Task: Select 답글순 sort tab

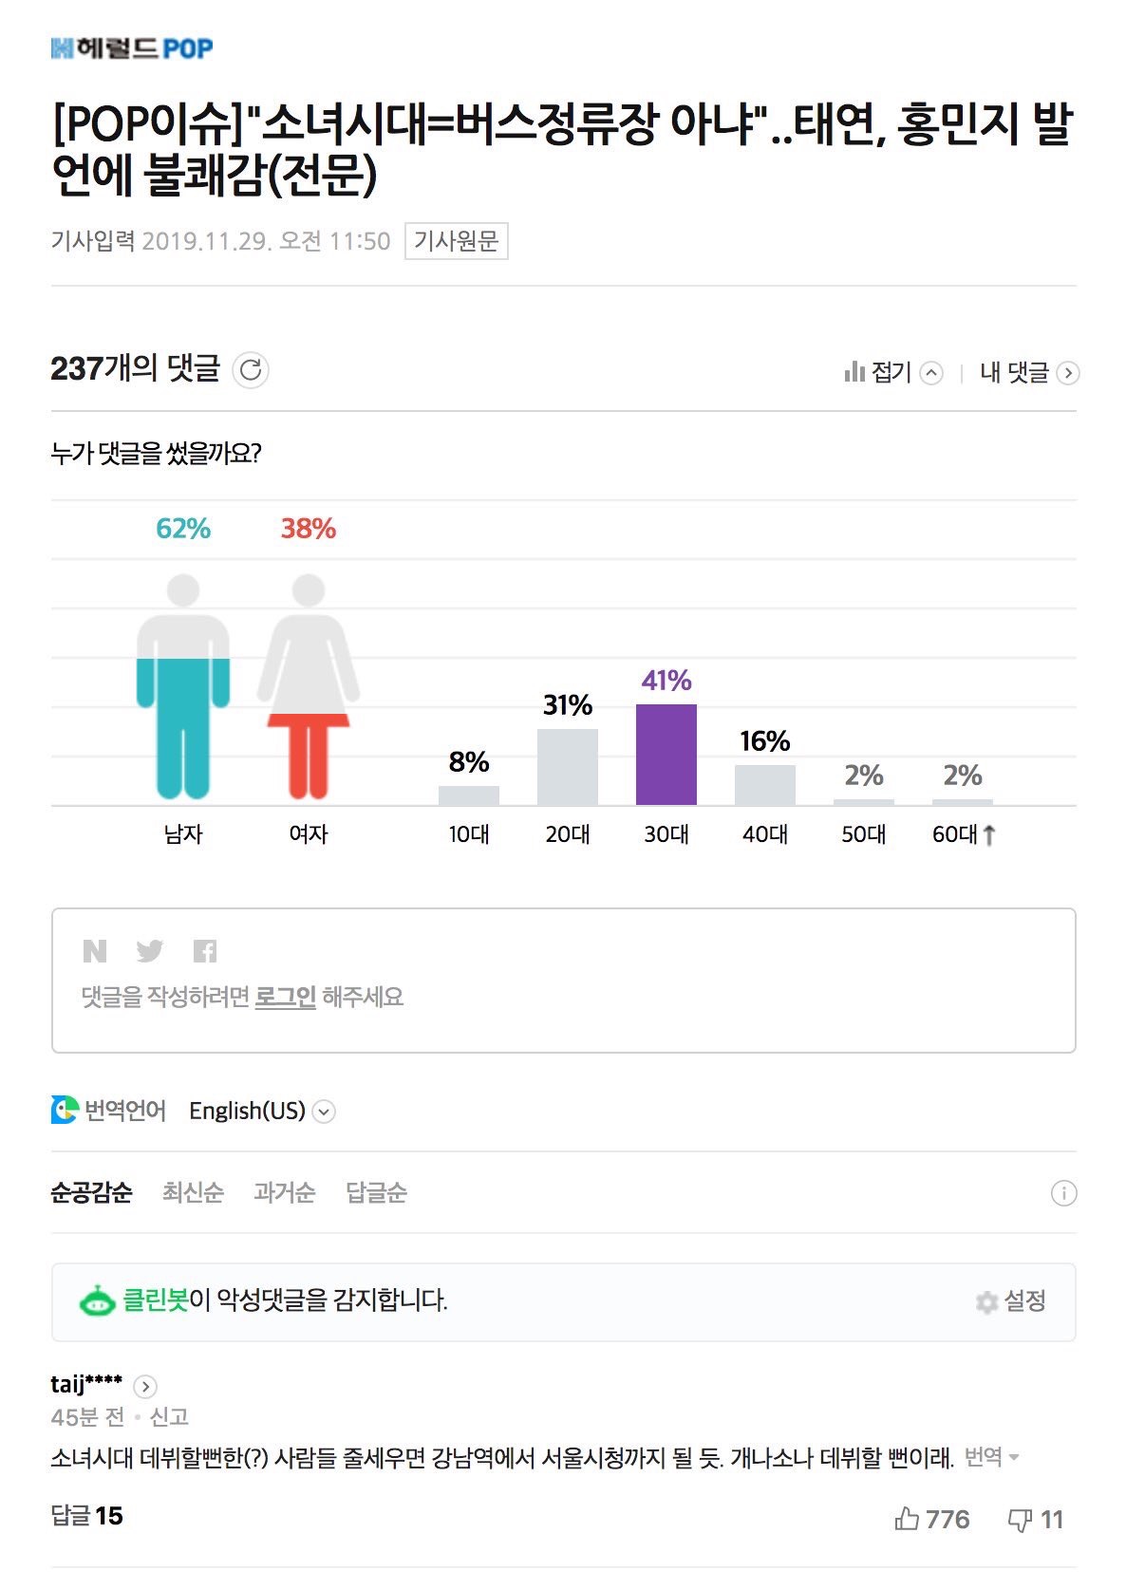Action: tap(376, 1192)
